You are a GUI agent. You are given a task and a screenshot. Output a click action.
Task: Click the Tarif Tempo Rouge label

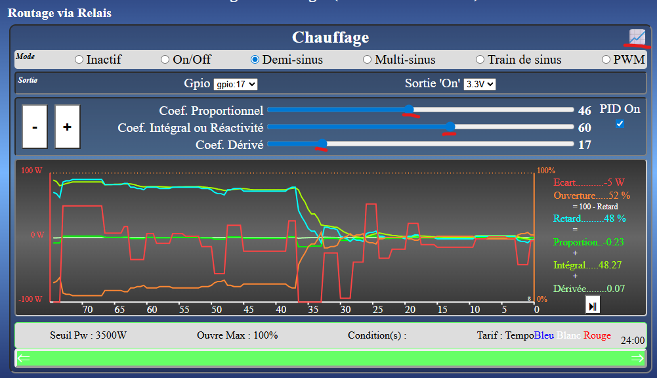point(597,335)
